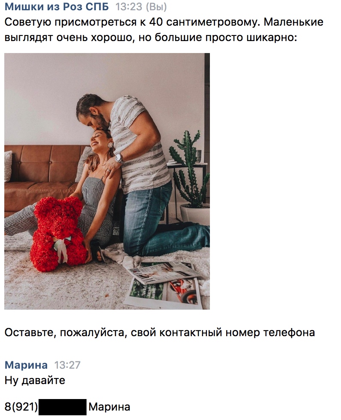
Task: Click the name Марина after the phone number
Action: tap(110, 407)
